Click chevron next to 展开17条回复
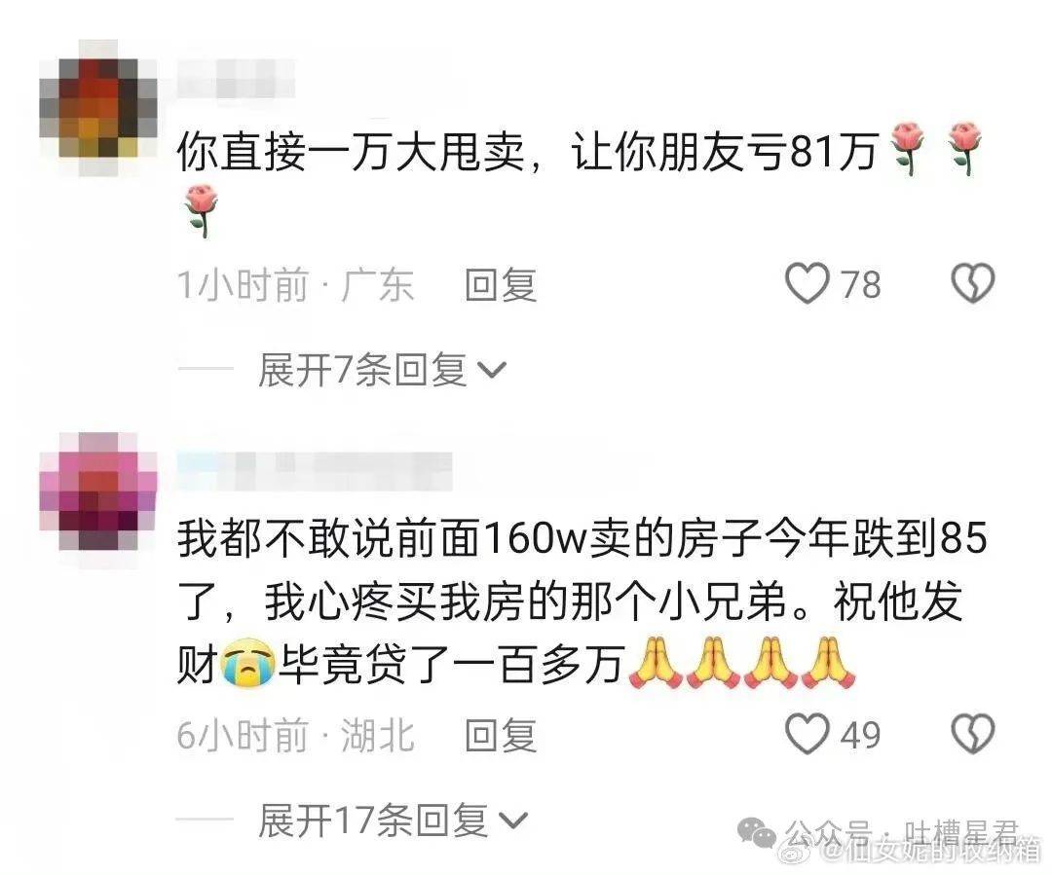The height and width of the screenshot is (875, 1052). click(x=512, y=821)
